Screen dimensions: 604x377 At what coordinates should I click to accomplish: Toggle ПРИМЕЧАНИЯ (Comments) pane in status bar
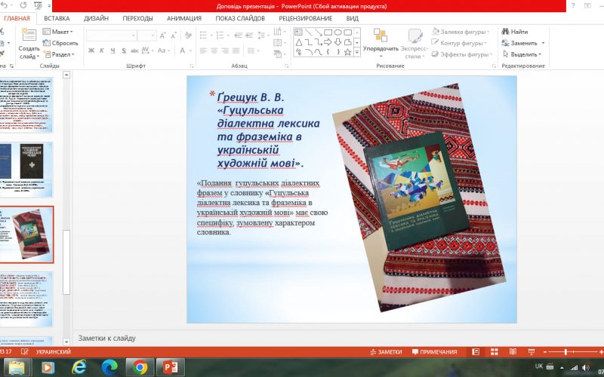pyautogui.click(x=434, y=352)
